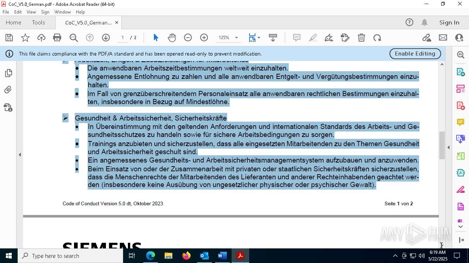Open the Export PDF tool
469x263 pixels.
[x=461, y=72]
